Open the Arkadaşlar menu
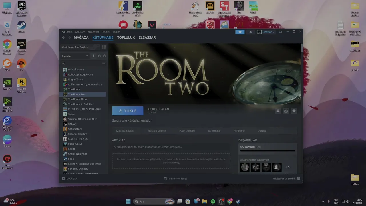This screenshot has width=366, height=206. pos(93,32)
